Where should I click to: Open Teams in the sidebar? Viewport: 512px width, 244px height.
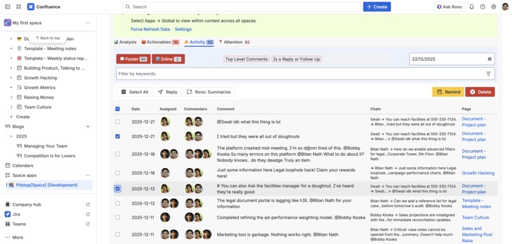[x=19, y=224]
